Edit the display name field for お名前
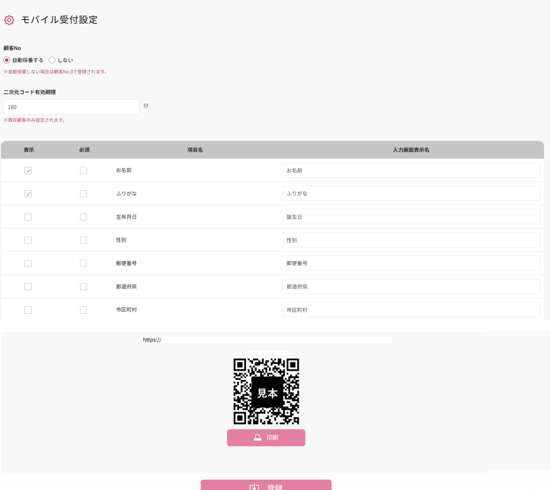Image resolution: width=550 pixels, height=490 pixels. pyautogui.click(x=411, y=170)
